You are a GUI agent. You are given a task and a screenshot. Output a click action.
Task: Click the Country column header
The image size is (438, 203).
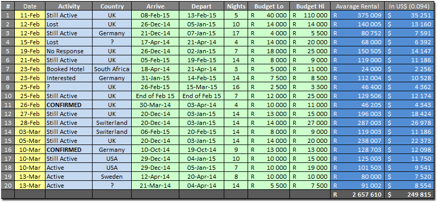click(x=112, y=6)
